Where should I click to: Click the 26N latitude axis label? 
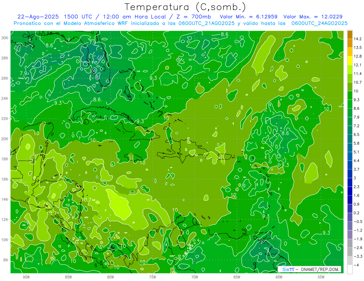[x=5, y=78]
